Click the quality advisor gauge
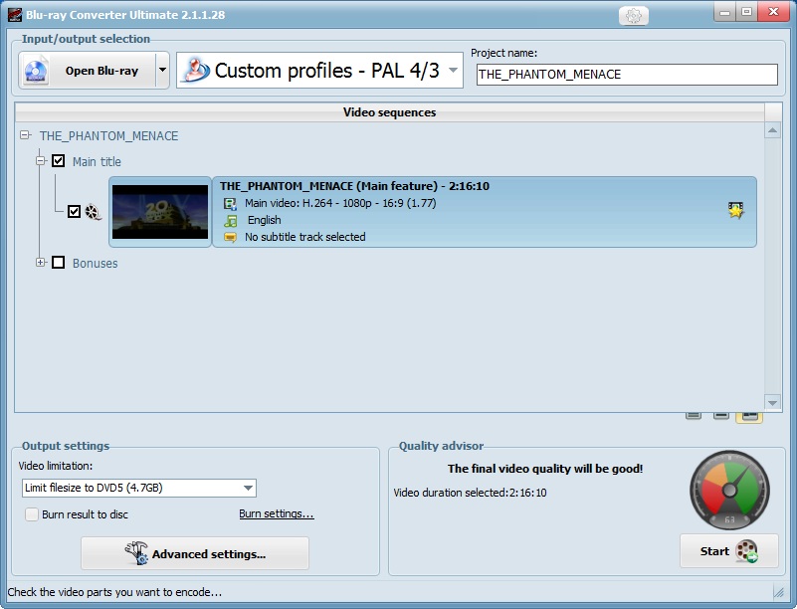 point(729,490)
